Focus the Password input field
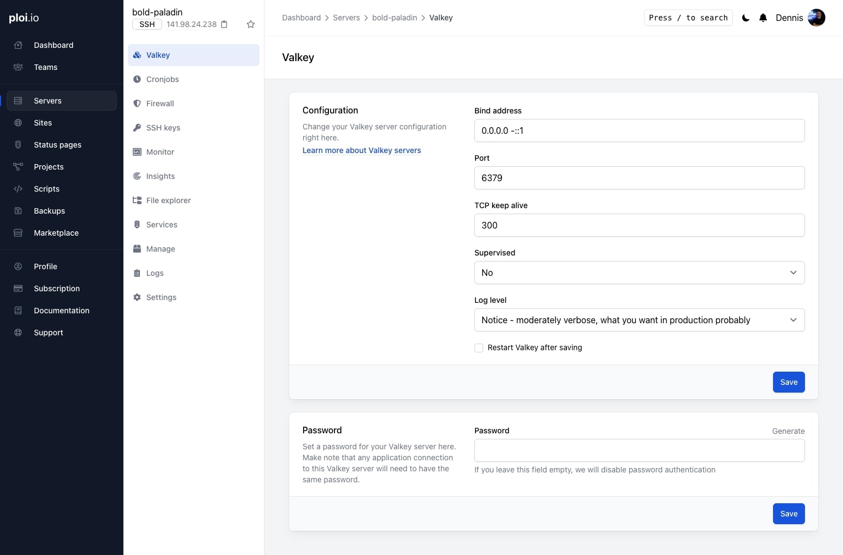This screenshot has height=555, width=843. coord(639,450)
